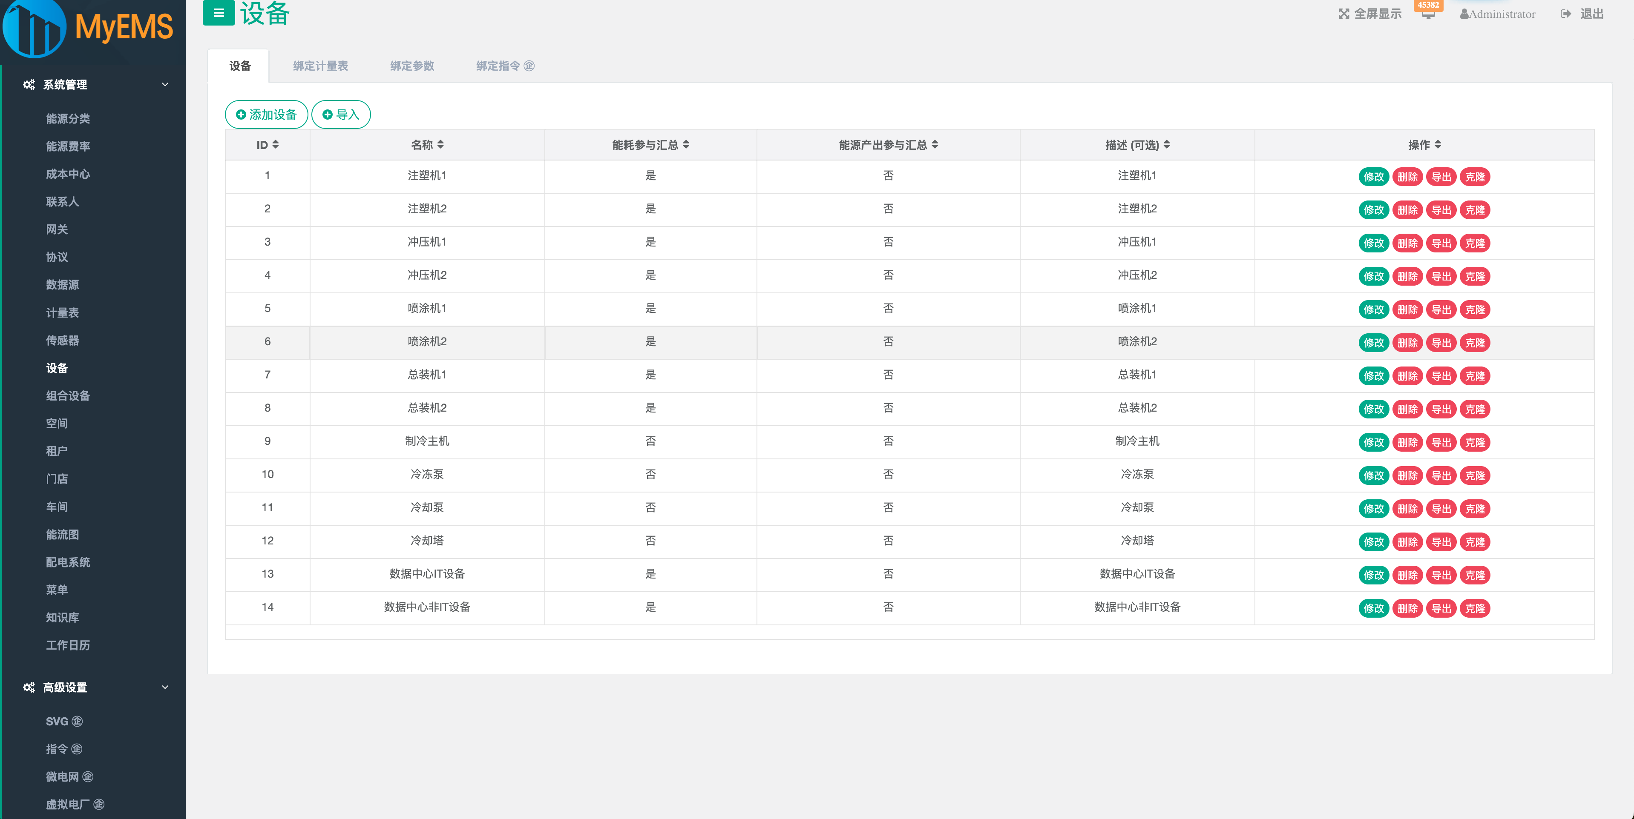This screenshot has height=819, width=1634.
Task: Collapse the System Management sidebar section
Action: tap(165, 85)
